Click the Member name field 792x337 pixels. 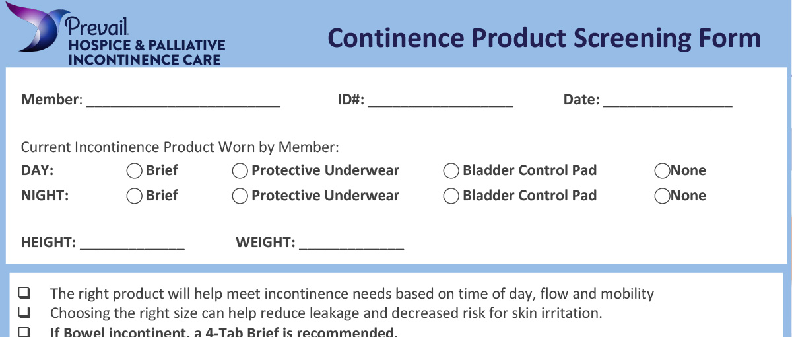183,100
